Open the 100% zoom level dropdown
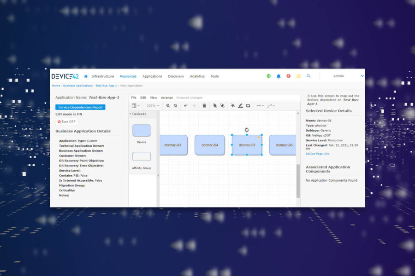 tap(153, 106)
